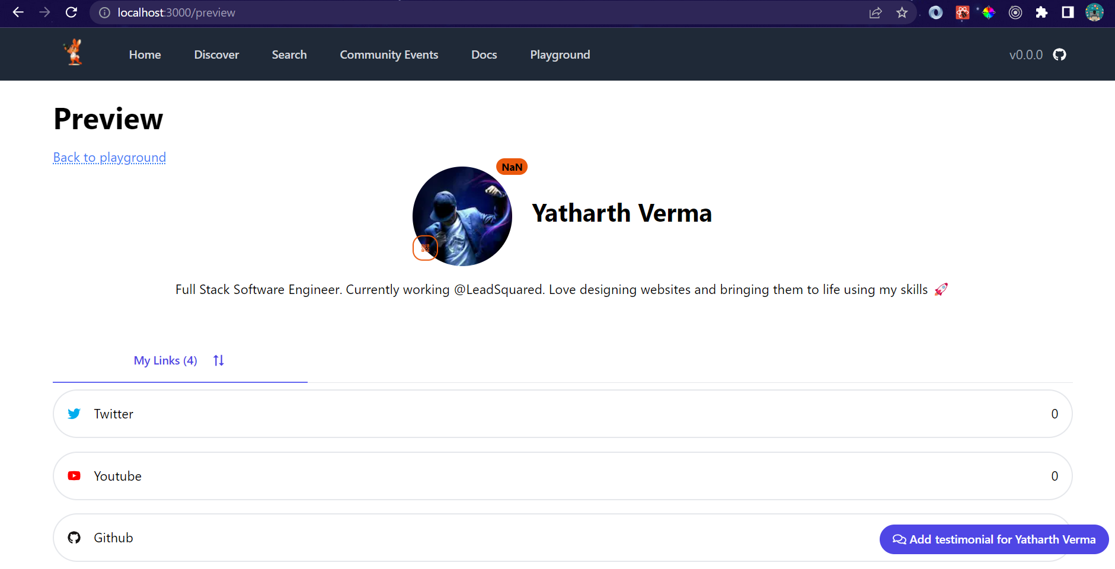Image resolution: width=1115 pixels, height=569 pixels.
Task: Click the YouTube play icon on the Youtube card
Action: pyautogui.click(x=74, y=475)
